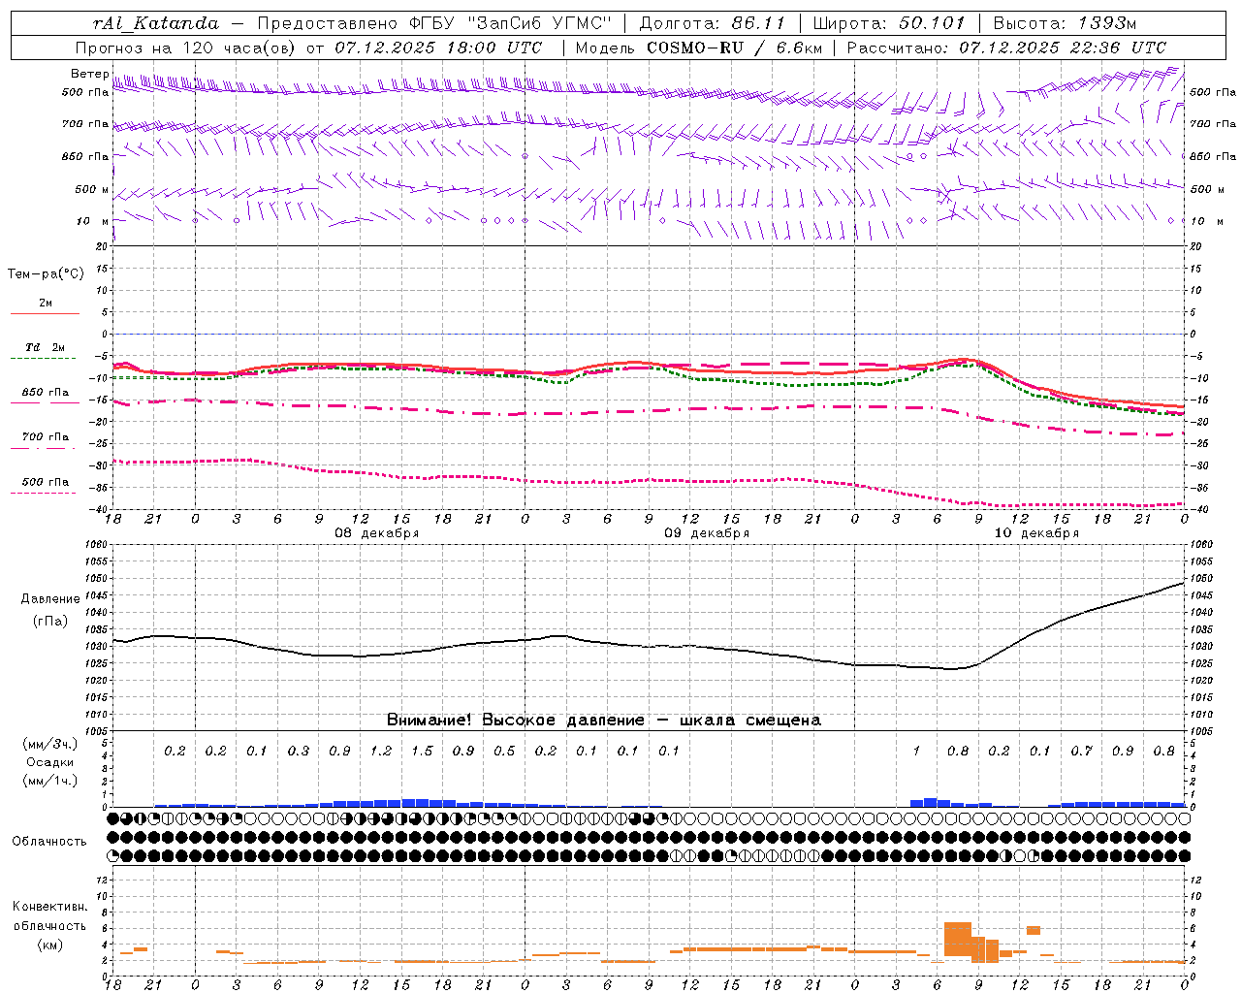Click the 'Td 2м' dew point legend entry
This screenshot has width=1241, height=993.
45,347
